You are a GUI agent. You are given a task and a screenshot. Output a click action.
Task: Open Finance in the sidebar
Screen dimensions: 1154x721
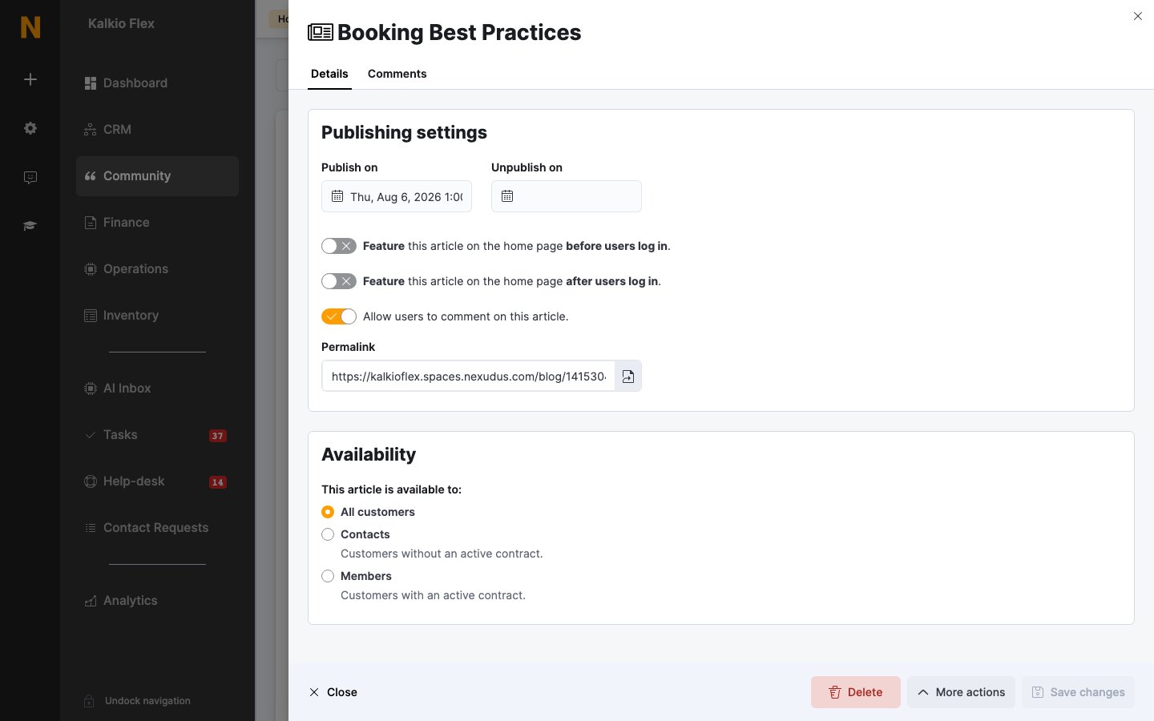pos(157,223)
